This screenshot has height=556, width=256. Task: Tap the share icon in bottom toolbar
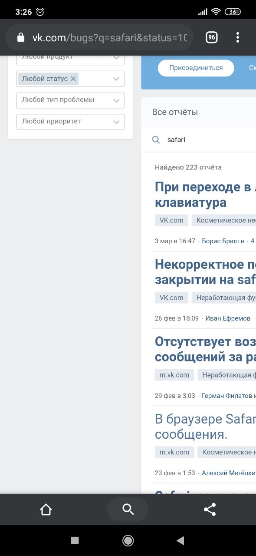[210, 509]
